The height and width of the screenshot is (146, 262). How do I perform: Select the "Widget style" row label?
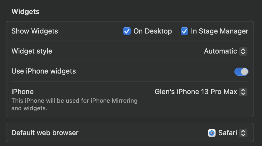coord(32,51)
